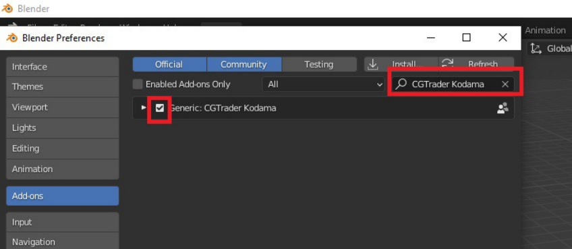Viewport: 572px width, 249px height.
Task: Click the Blender logo in Preferences title bar
Action: click(12, 38)
